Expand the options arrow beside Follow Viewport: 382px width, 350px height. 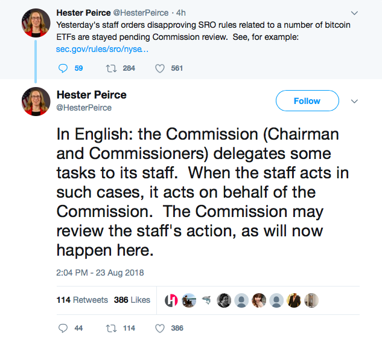(355, 101)
